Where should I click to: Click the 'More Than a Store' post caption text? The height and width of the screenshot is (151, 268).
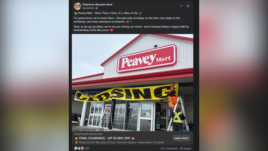pos(108,13)
